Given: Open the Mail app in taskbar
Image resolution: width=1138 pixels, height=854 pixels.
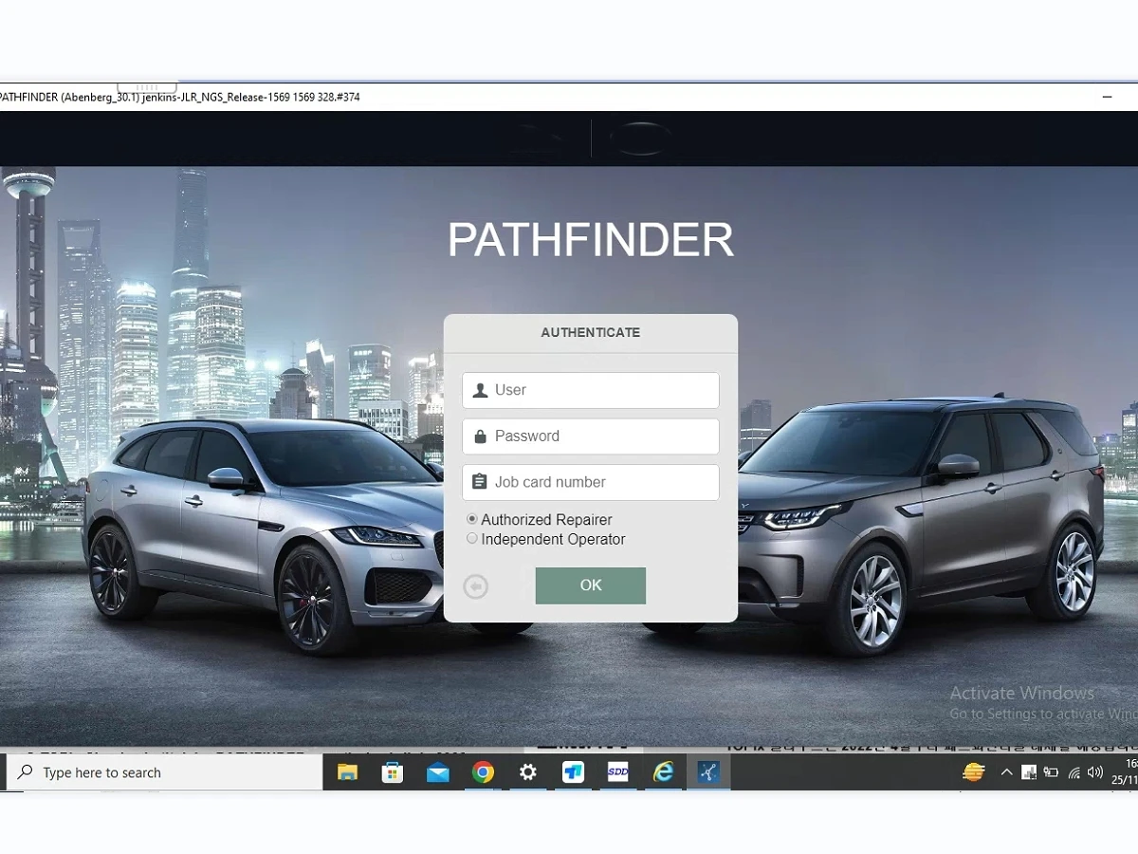Looking at the screenshot, I should [437, 772].
